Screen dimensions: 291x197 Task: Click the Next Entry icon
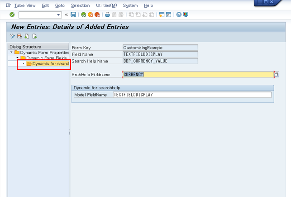pyautogui.click(x=34, y=36)
